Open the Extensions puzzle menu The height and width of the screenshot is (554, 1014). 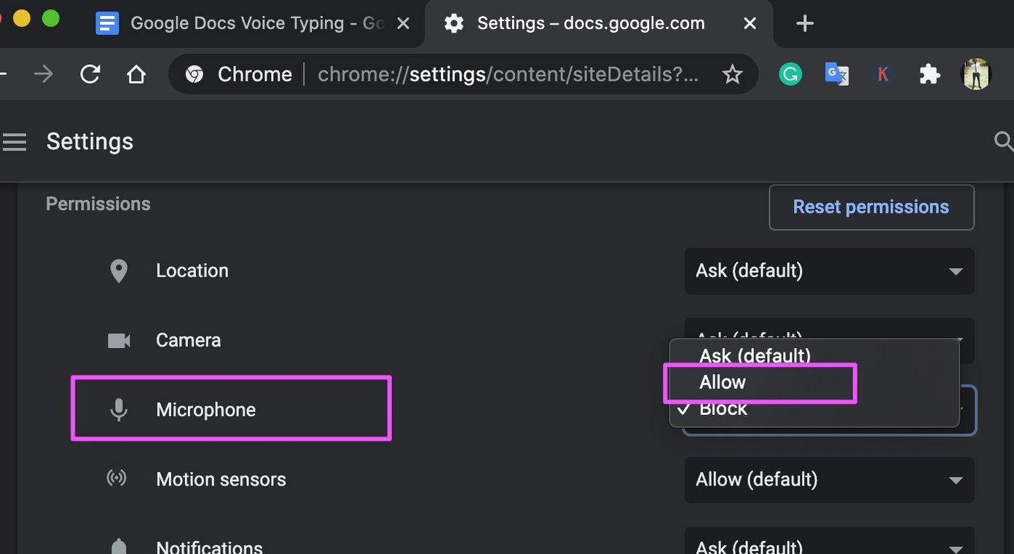click(929, 74)
